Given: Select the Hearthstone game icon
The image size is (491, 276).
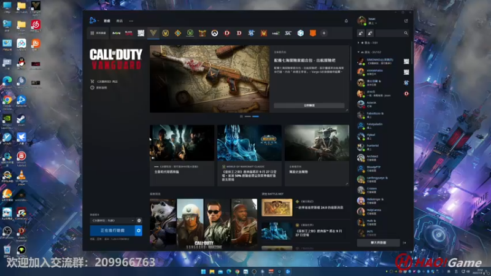Looking at the screenshot, I should [178, 33].
